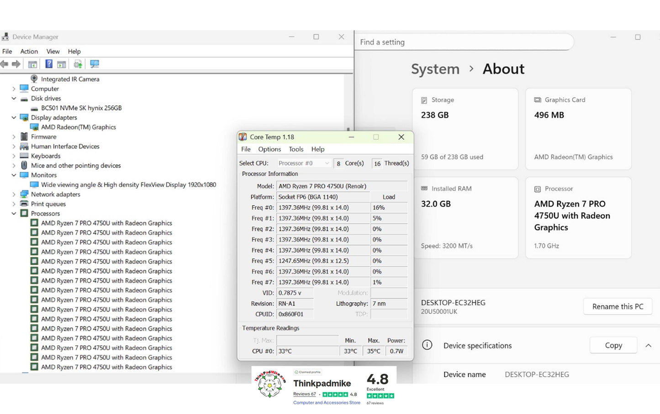Collapse the Device specifications section chevron

pos(648,346)
